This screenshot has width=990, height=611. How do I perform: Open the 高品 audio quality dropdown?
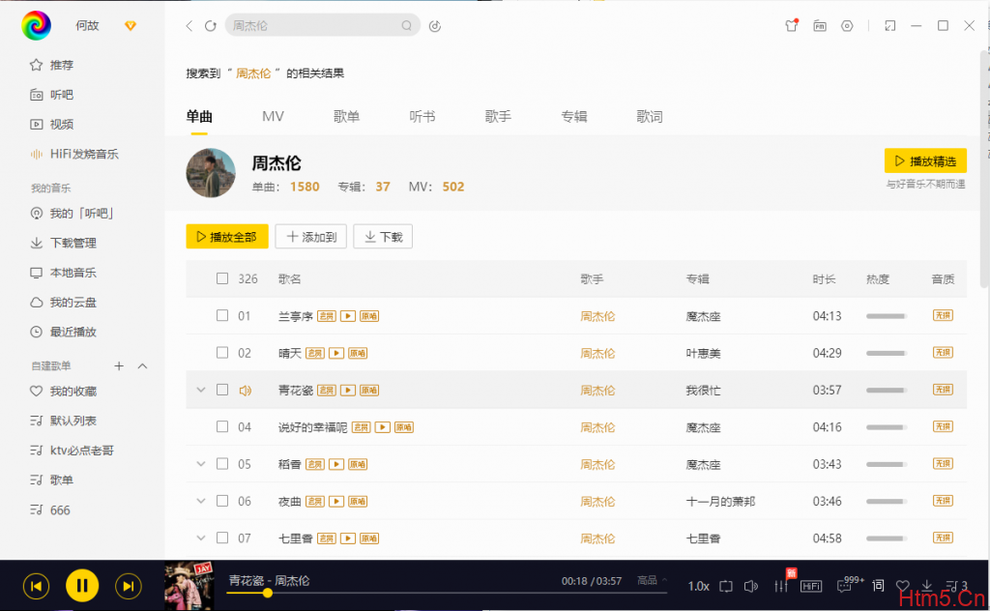[x=653, y=580]
